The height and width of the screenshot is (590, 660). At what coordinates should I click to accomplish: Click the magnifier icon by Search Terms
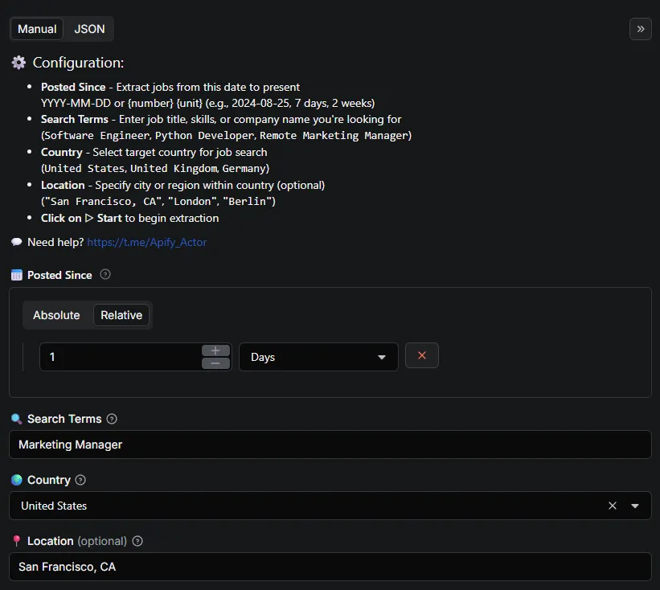click(16, 419)
